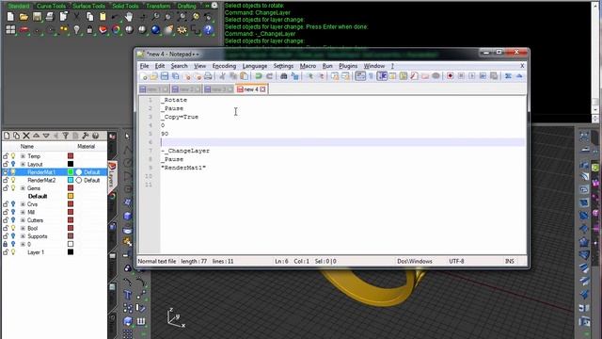Click the hammer Tools icon in Layers panel

[x=86, y=136]
